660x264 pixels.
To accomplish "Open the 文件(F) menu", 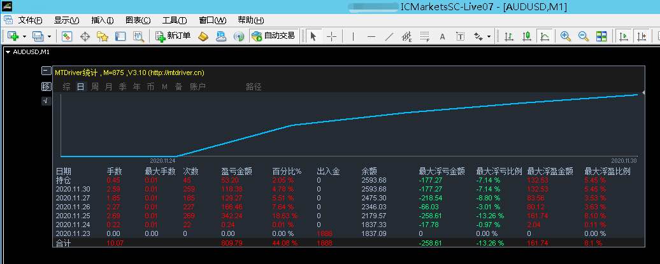I will coord(31,20).
